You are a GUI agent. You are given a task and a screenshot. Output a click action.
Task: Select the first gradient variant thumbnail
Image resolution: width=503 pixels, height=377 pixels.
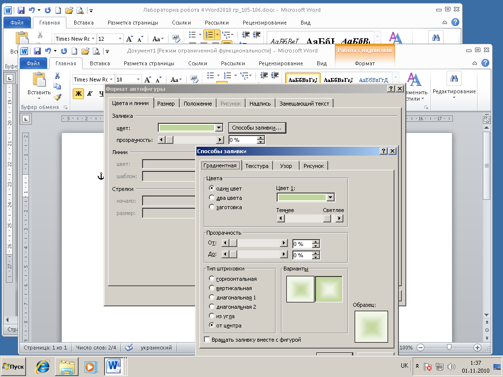click(300, 289)
